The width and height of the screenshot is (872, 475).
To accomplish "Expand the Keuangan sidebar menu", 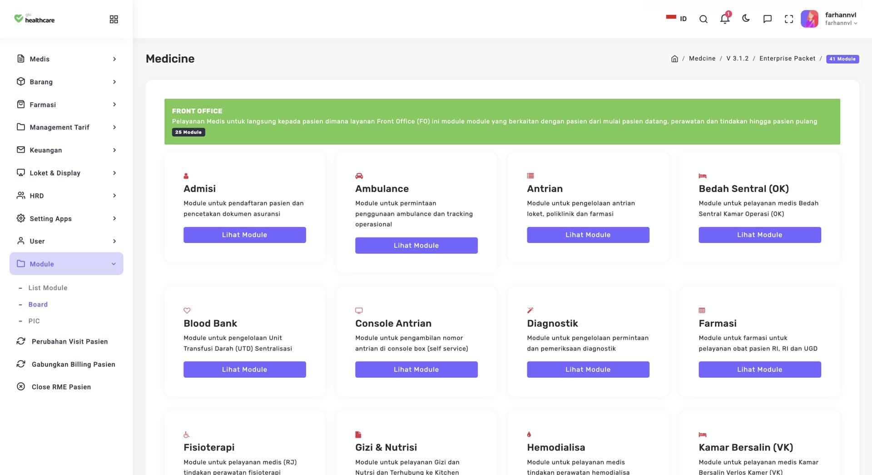I will tap(66, 150).
